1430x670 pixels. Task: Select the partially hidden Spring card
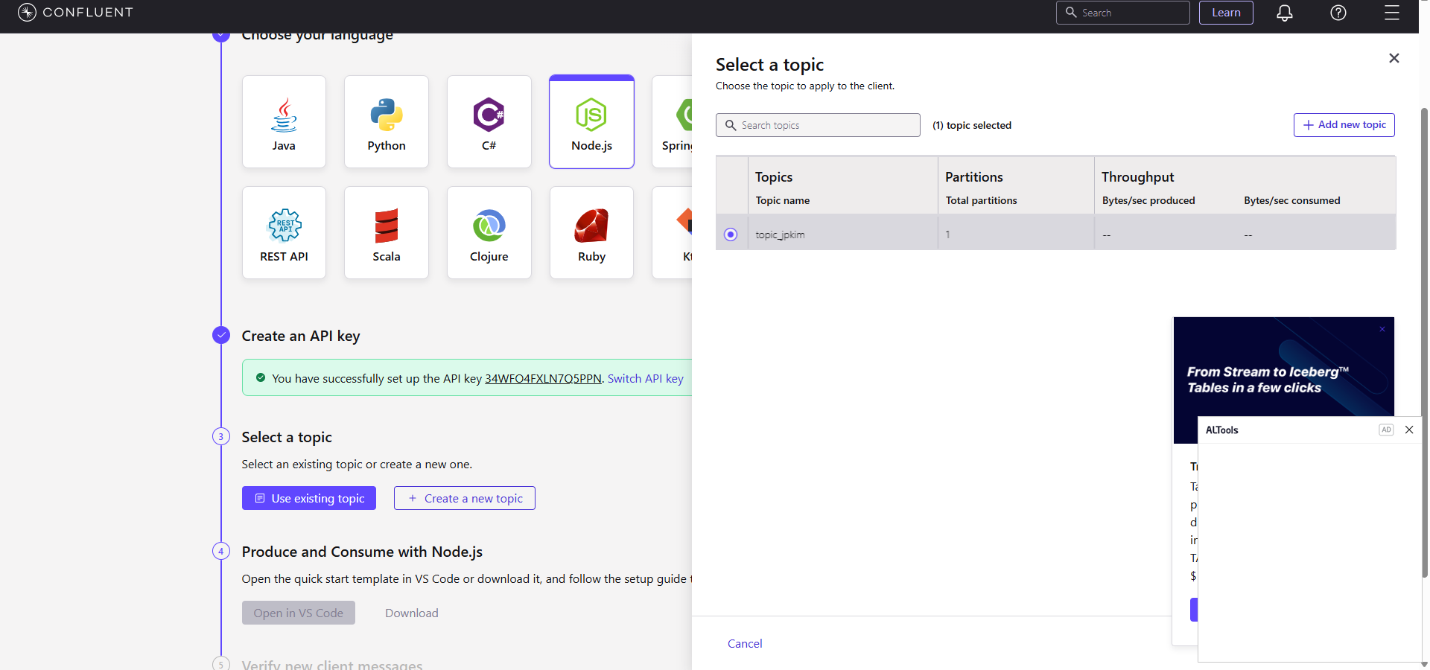tap(673, 121)
